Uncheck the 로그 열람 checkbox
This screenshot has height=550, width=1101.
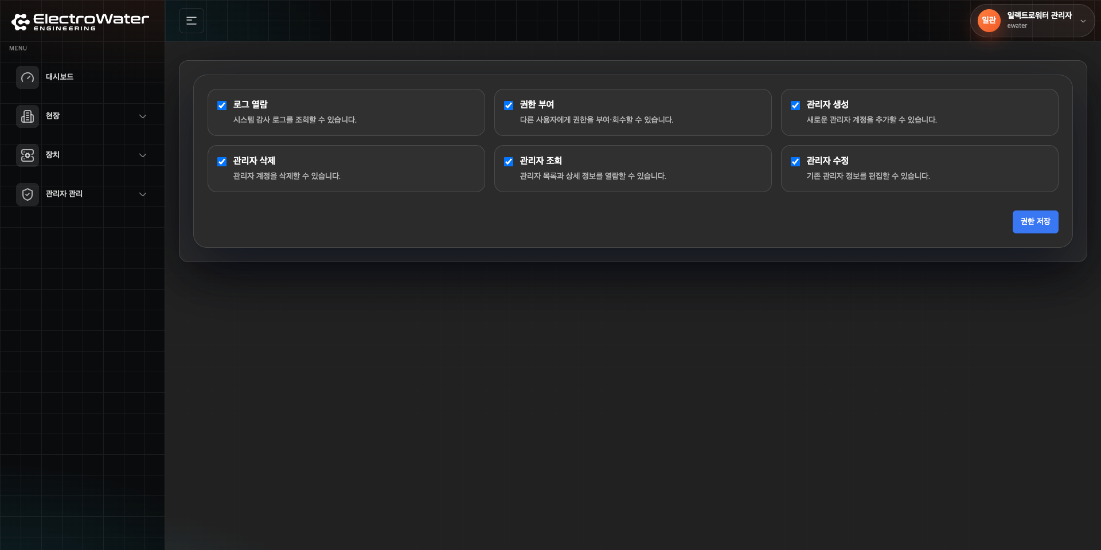222,106
